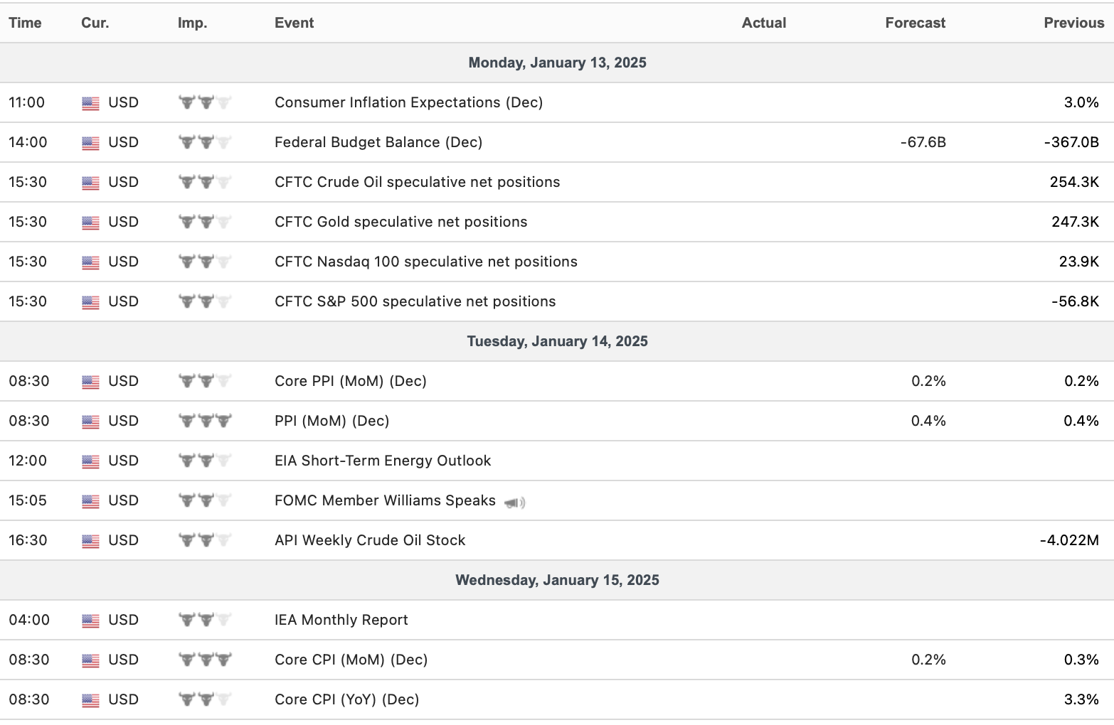Click the Tuesday, January 14, 2025 date row
This screenshot has height=725, width=1114.
pyautogui.click(x=557, y=341)
